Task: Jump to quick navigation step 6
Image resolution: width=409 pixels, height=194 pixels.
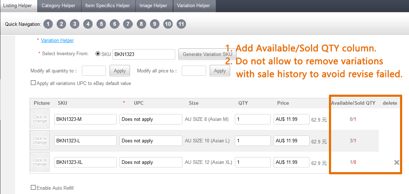Action: [x=115, y=24]
